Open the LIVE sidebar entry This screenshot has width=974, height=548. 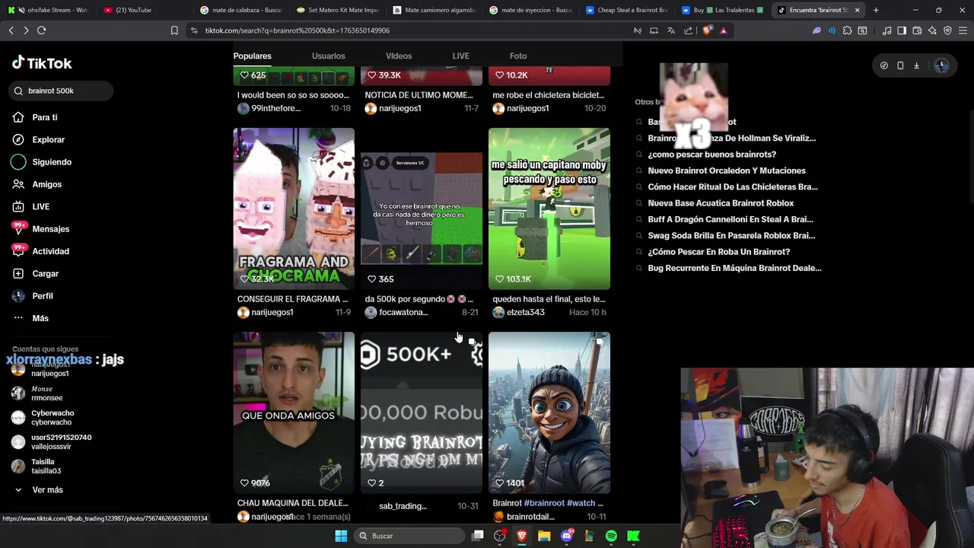pyautogui.click(x=30, y=206)
